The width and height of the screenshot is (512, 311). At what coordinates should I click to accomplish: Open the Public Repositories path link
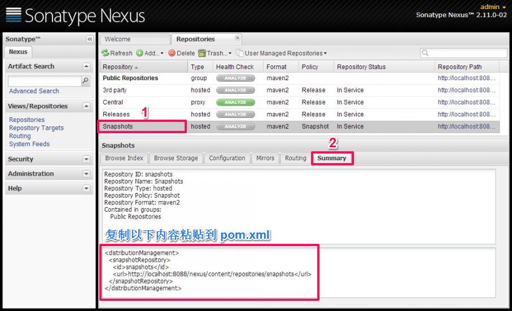pos(466,78)
